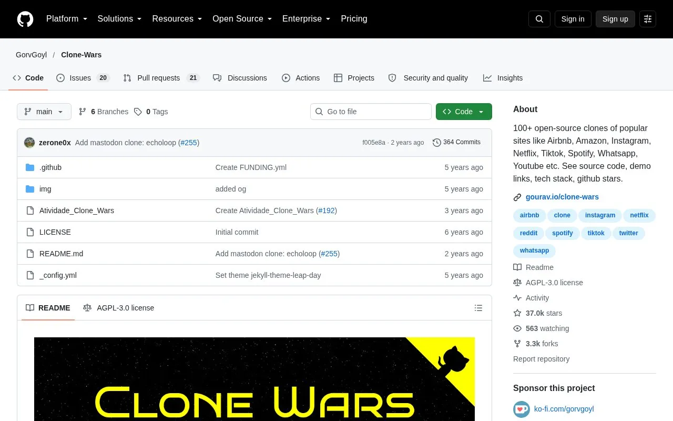Expand the main branch dropdown
The image size is (673, 421).
(44, 112)
